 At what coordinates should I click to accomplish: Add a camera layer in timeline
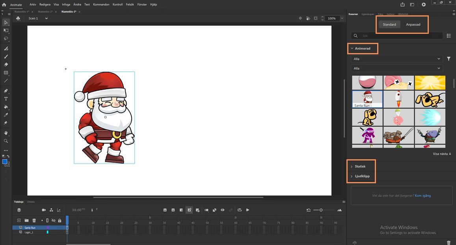pyautogui.click(x=44, y=210)
